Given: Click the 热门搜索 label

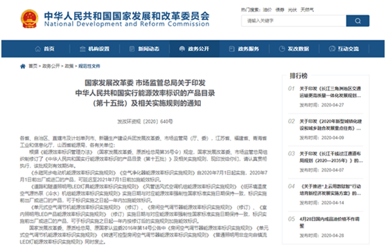Looking at the screenshot, I should [x=250, y=10].
